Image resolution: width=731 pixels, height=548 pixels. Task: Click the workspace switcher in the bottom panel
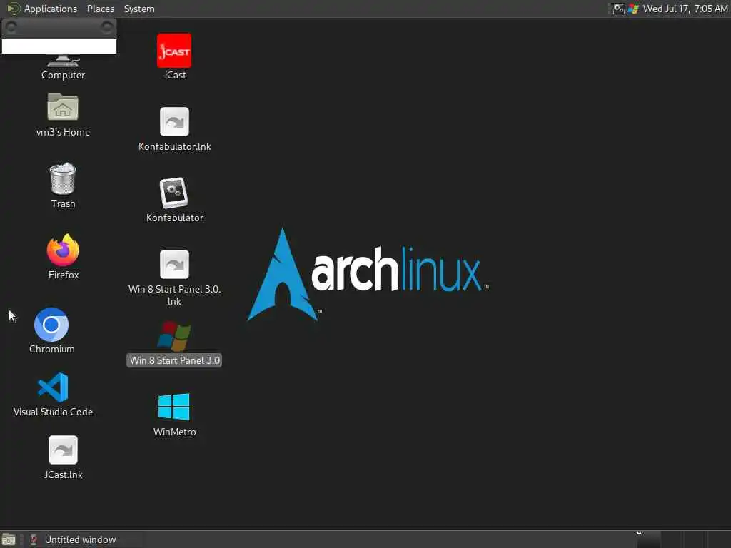(683, 539)
